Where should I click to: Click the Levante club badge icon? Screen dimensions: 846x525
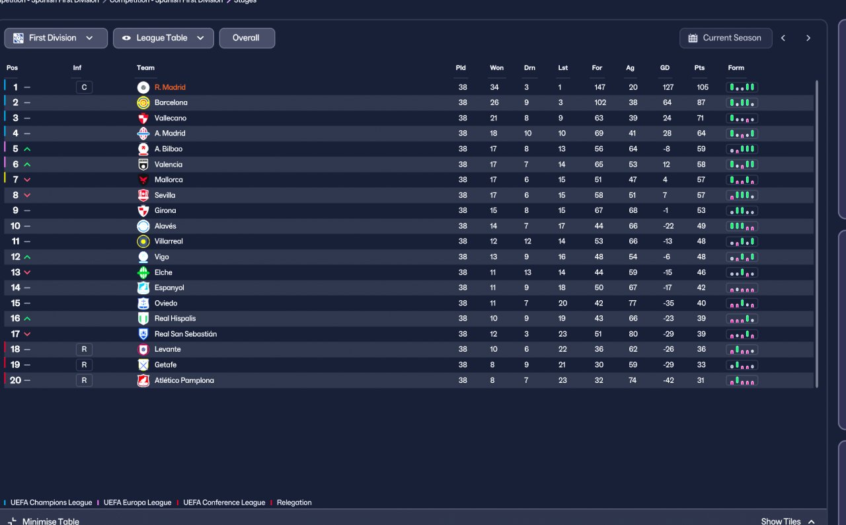click(143, 350)
